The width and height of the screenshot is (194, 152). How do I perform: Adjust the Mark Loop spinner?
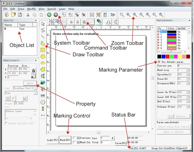[188, 70]
